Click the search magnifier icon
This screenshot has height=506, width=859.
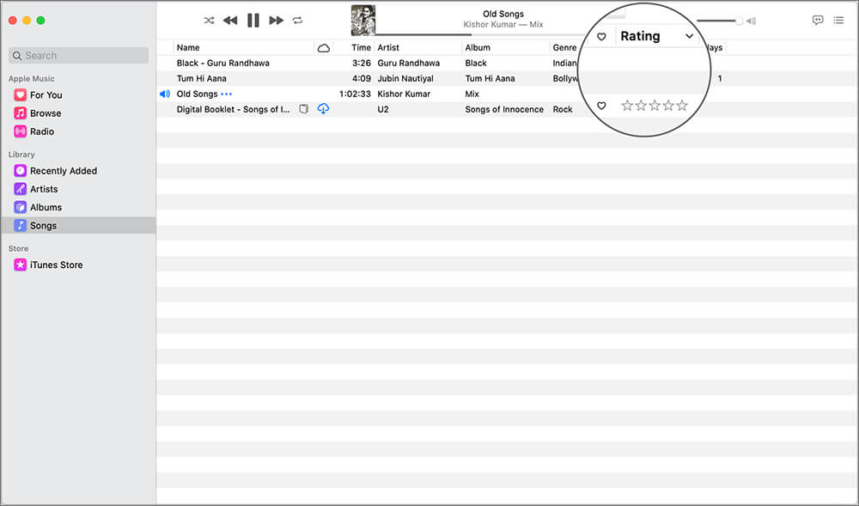(17, 55)
